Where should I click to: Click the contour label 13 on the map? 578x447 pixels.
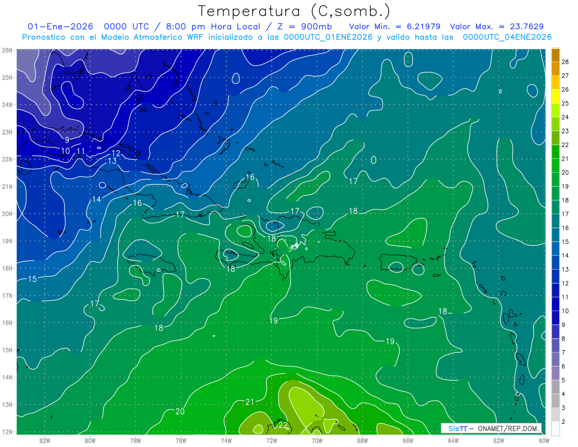(x=112, y=161)
